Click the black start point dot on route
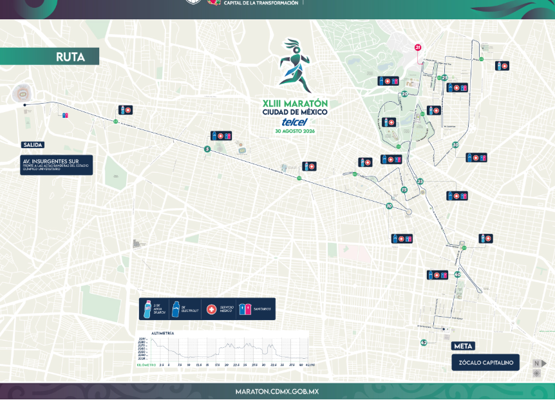Screen dimensions: 555x400 point(24,105)
